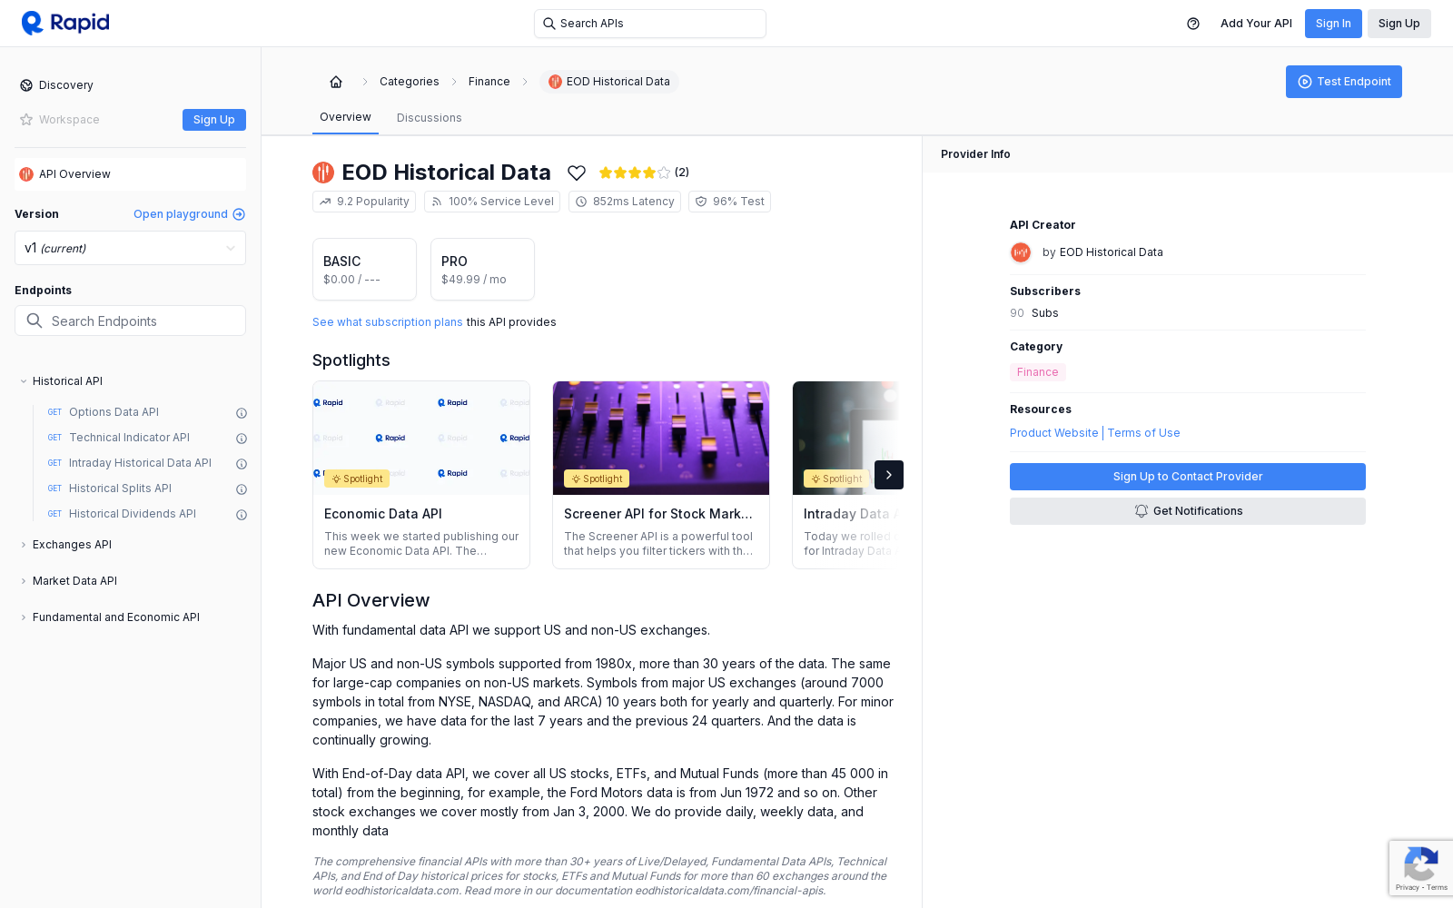Click the Rapid logo in header
Viewport: 1453px width, 908px height.
point(65,23)
